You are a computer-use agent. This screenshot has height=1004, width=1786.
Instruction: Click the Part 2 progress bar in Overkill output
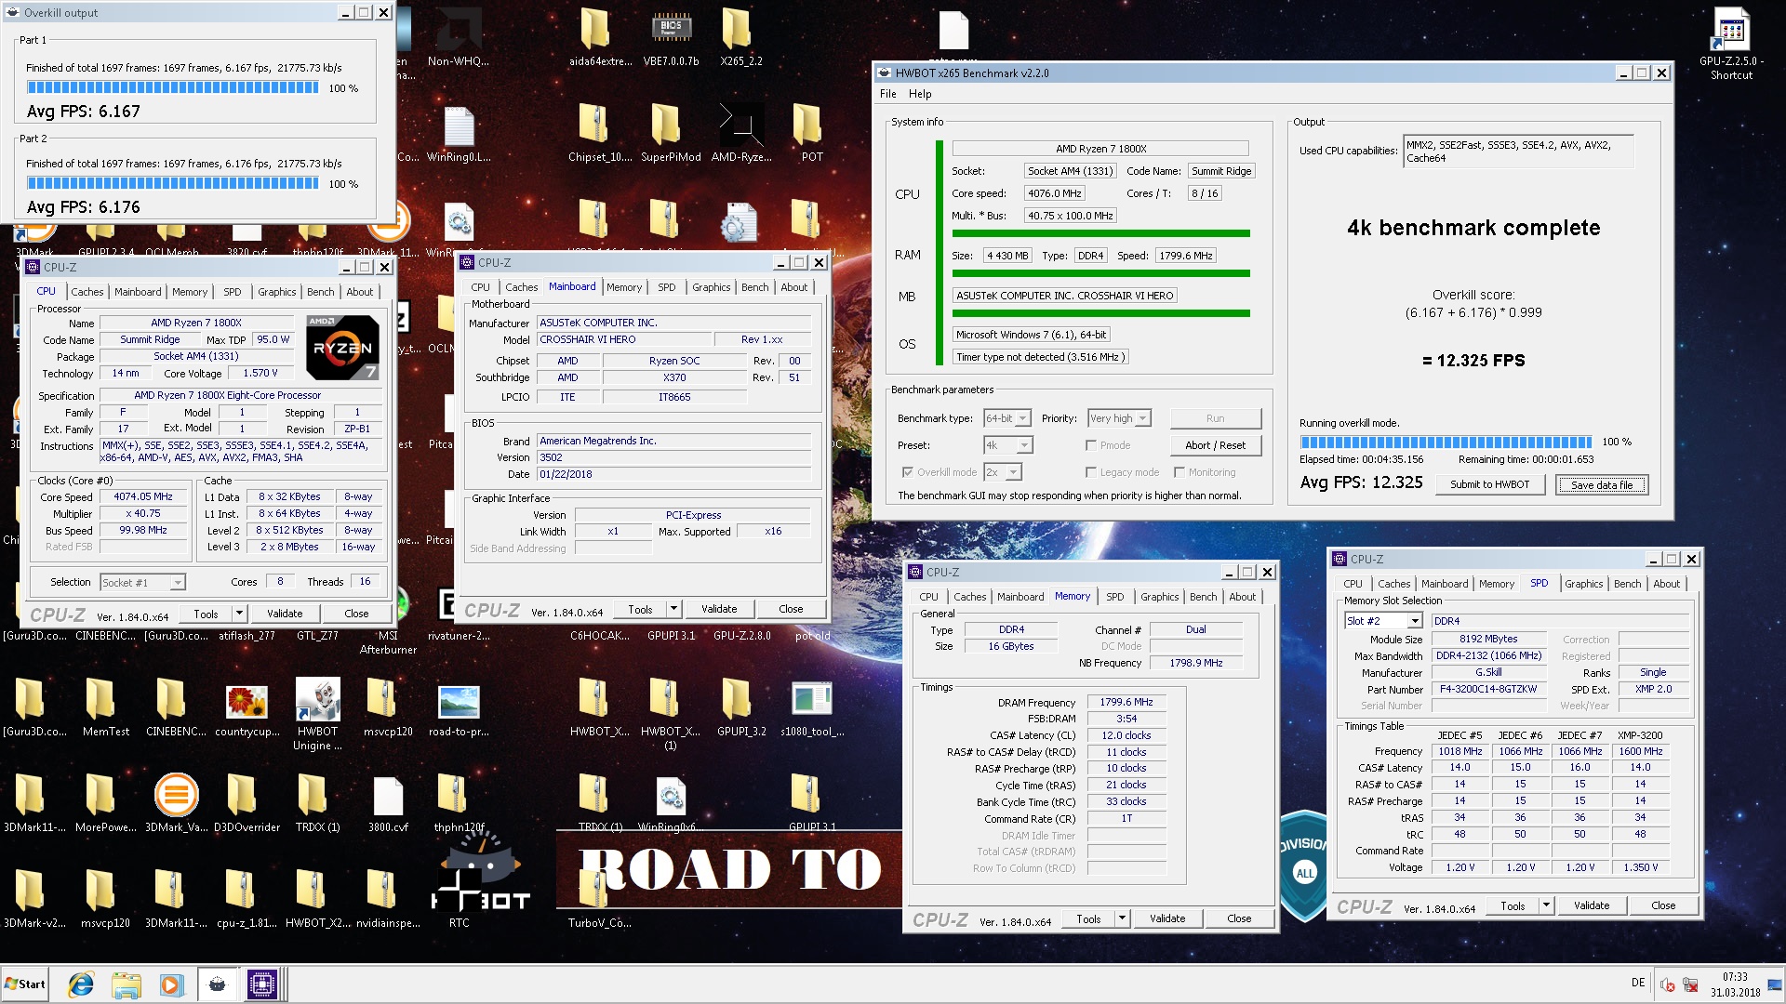coord(173,183)
